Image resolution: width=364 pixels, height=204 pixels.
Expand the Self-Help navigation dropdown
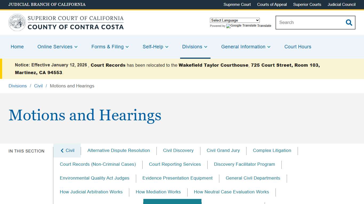(x=155, y=47)
